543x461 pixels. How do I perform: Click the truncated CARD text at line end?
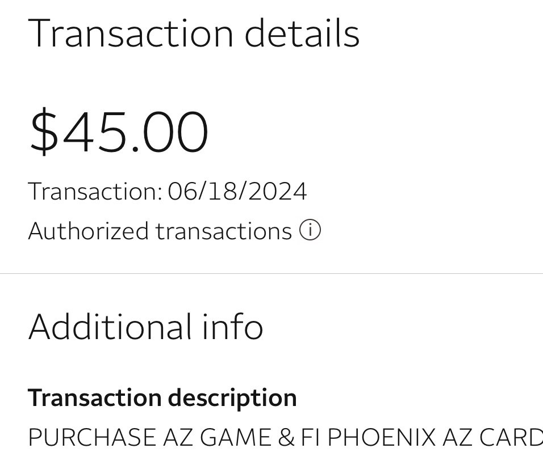pos(509,437)
